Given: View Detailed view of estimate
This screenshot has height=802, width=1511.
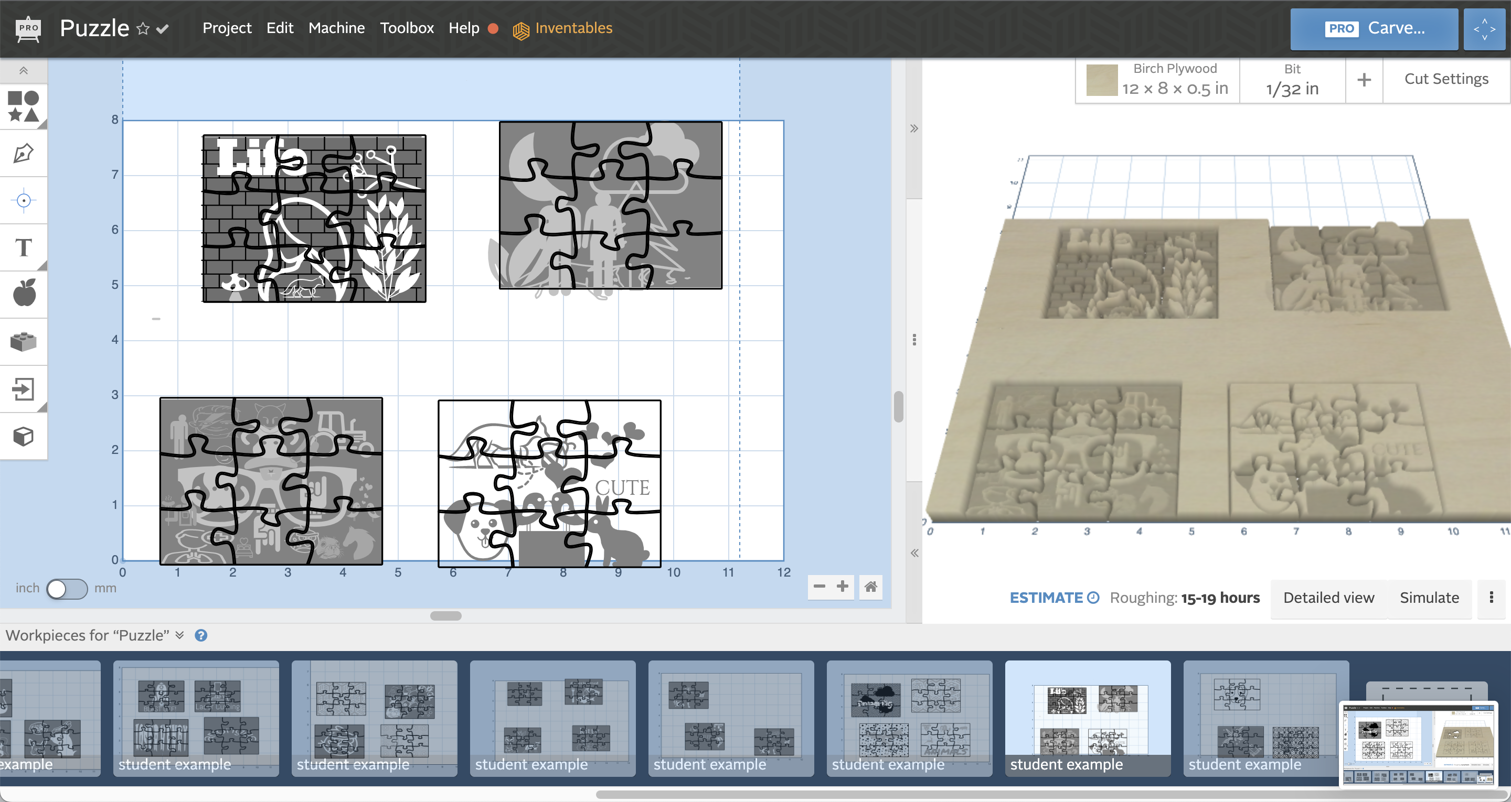Looking at the screenshot, I should (1328, 597).
